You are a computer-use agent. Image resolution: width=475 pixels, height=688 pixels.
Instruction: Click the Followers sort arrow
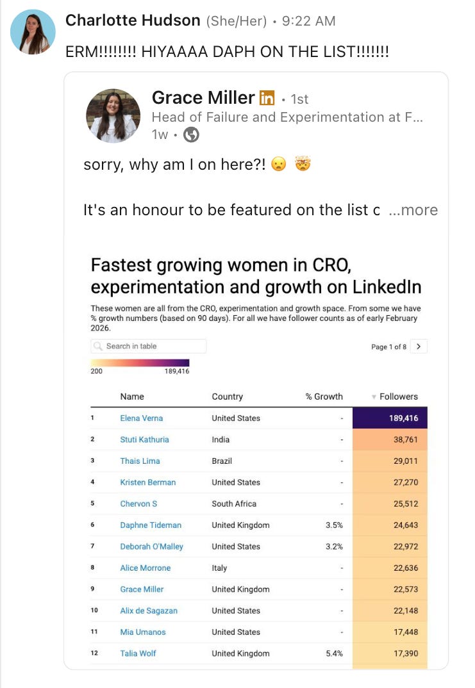[x=374, y=397]
